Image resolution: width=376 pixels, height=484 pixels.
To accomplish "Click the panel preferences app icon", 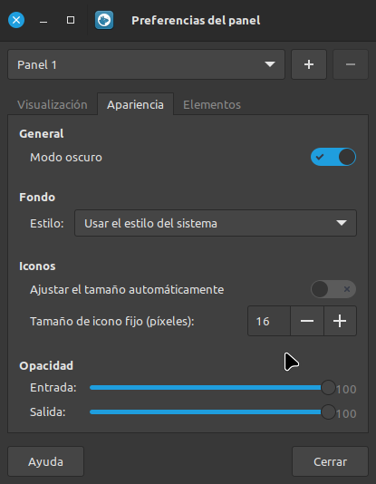I will point(104,20).
